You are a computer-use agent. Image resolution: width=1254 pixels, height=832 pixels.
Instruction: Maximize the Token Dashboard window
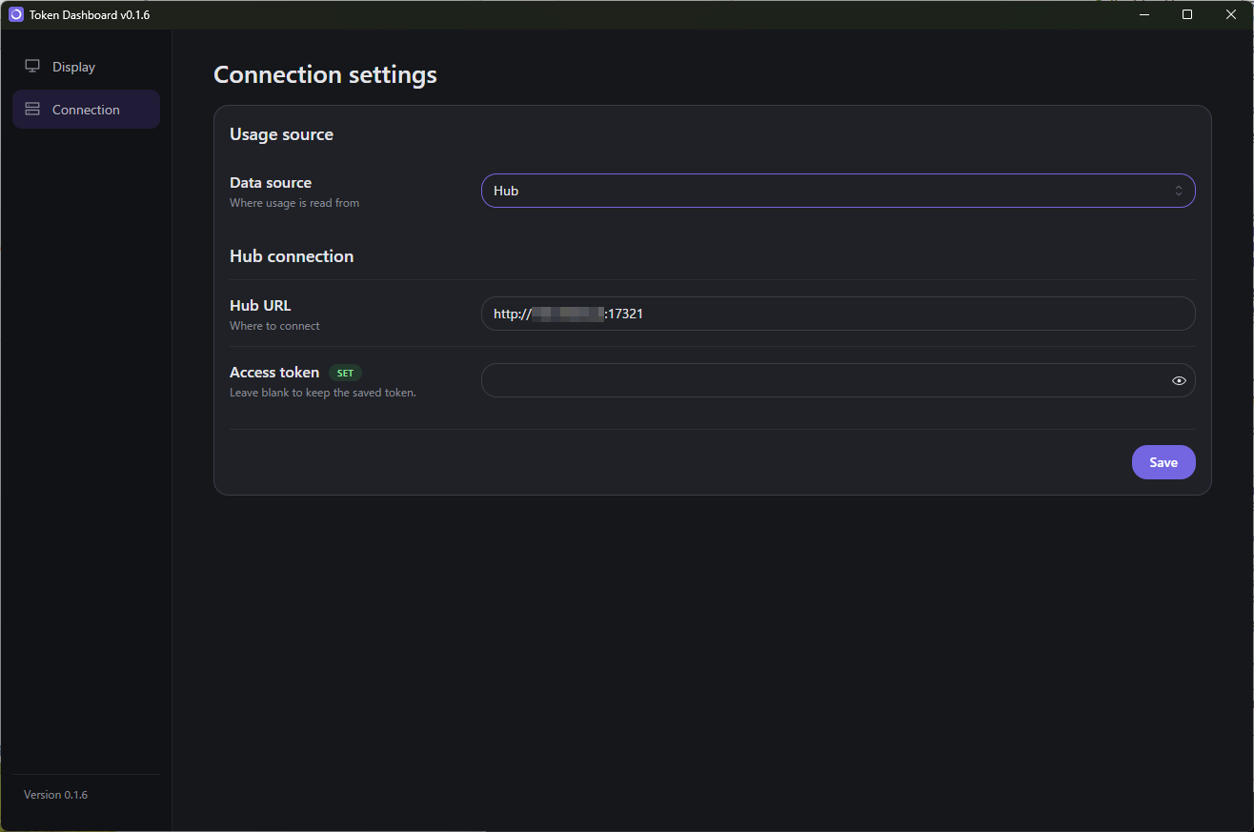tap(1187, 14)
